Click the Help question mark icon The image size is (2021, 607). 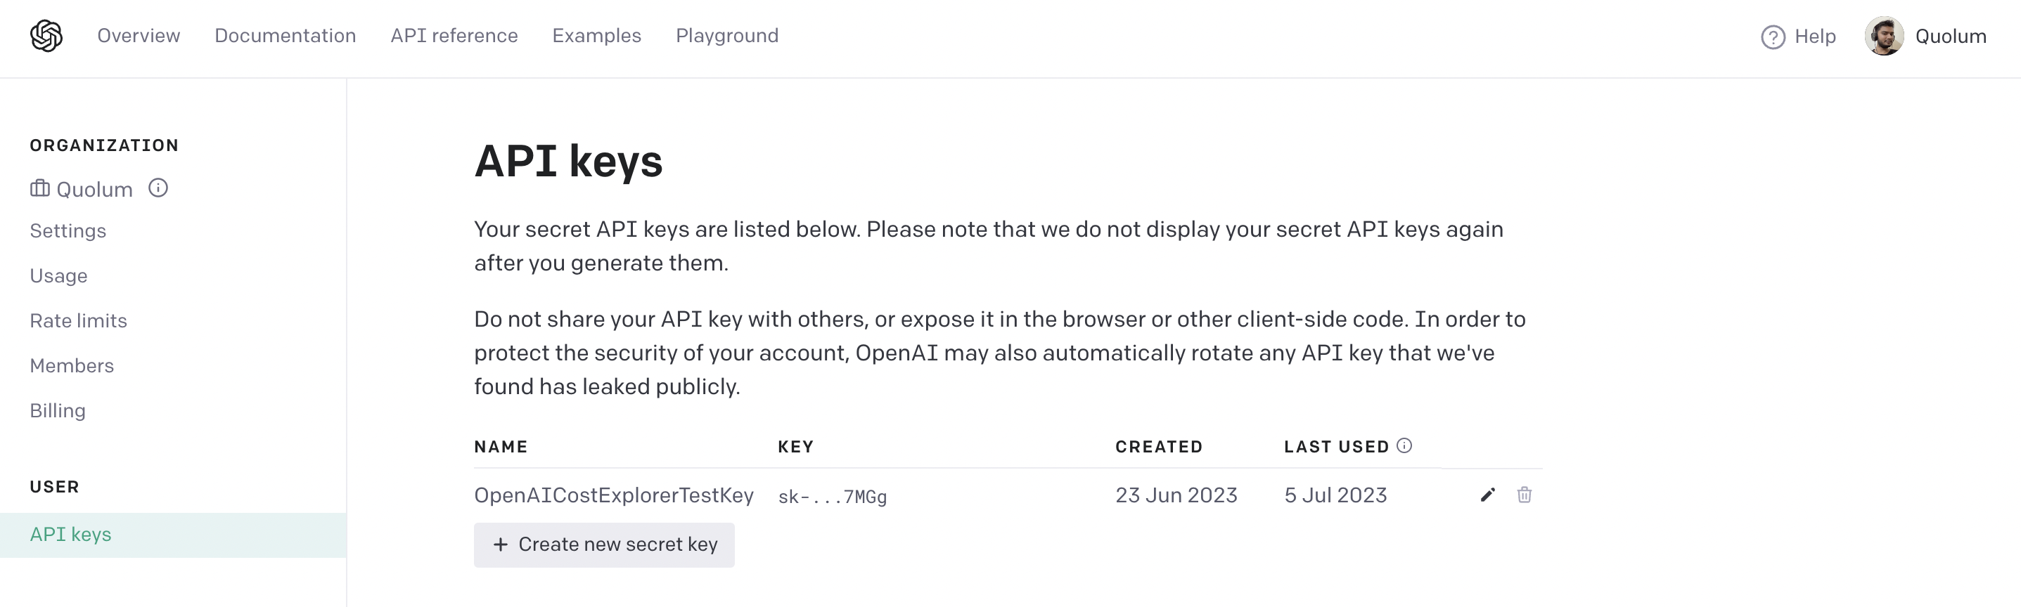point(1772,37)
